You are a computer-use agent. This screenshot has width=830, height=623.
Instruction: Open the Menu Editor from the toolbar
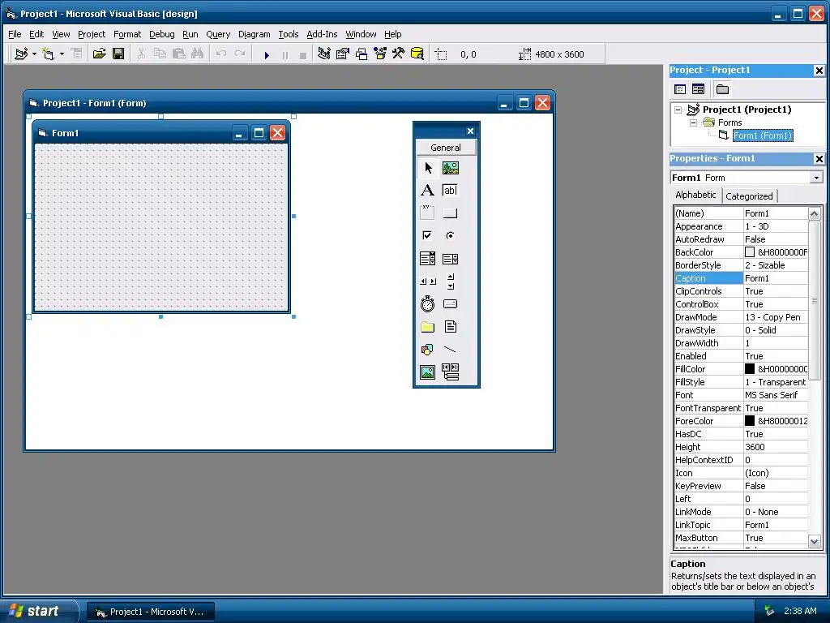click(77, 54)
